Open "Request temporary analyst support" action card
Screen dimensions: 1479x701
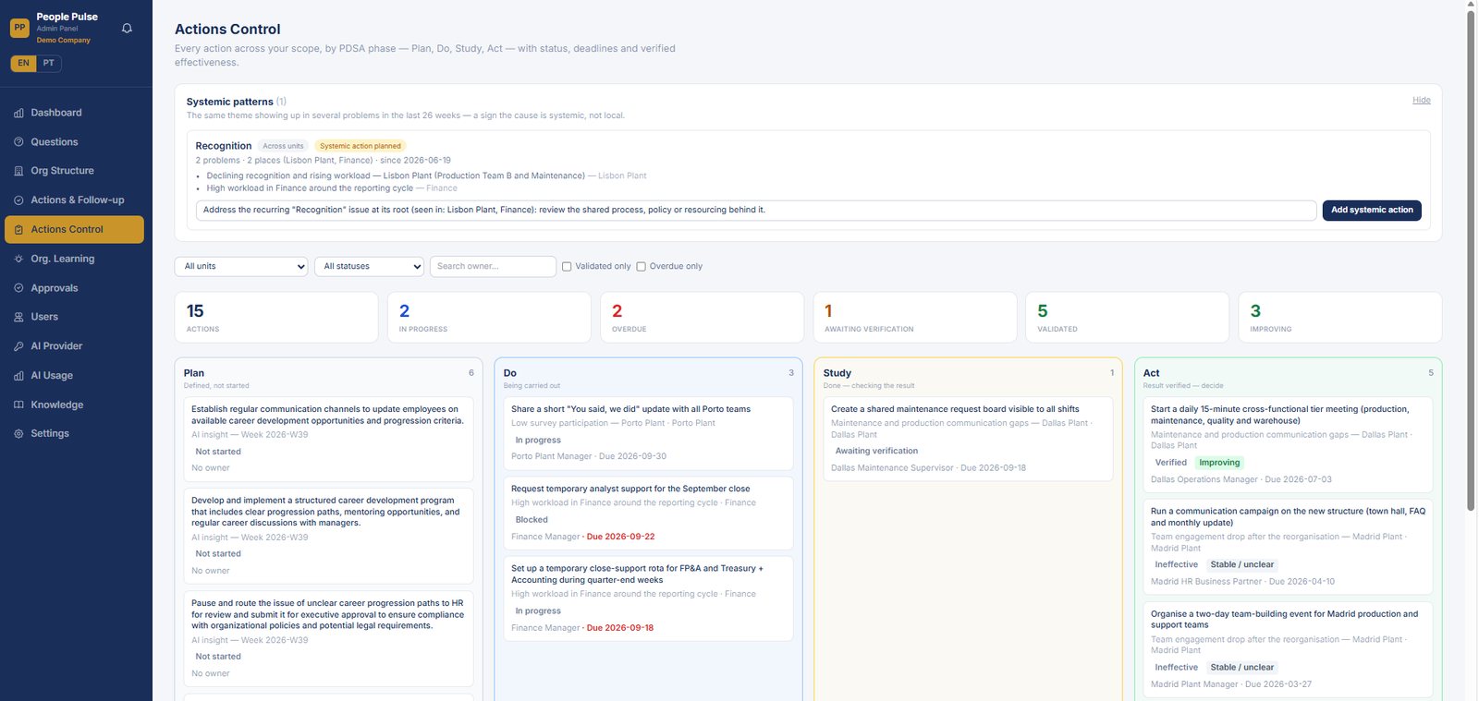point(648,513)
